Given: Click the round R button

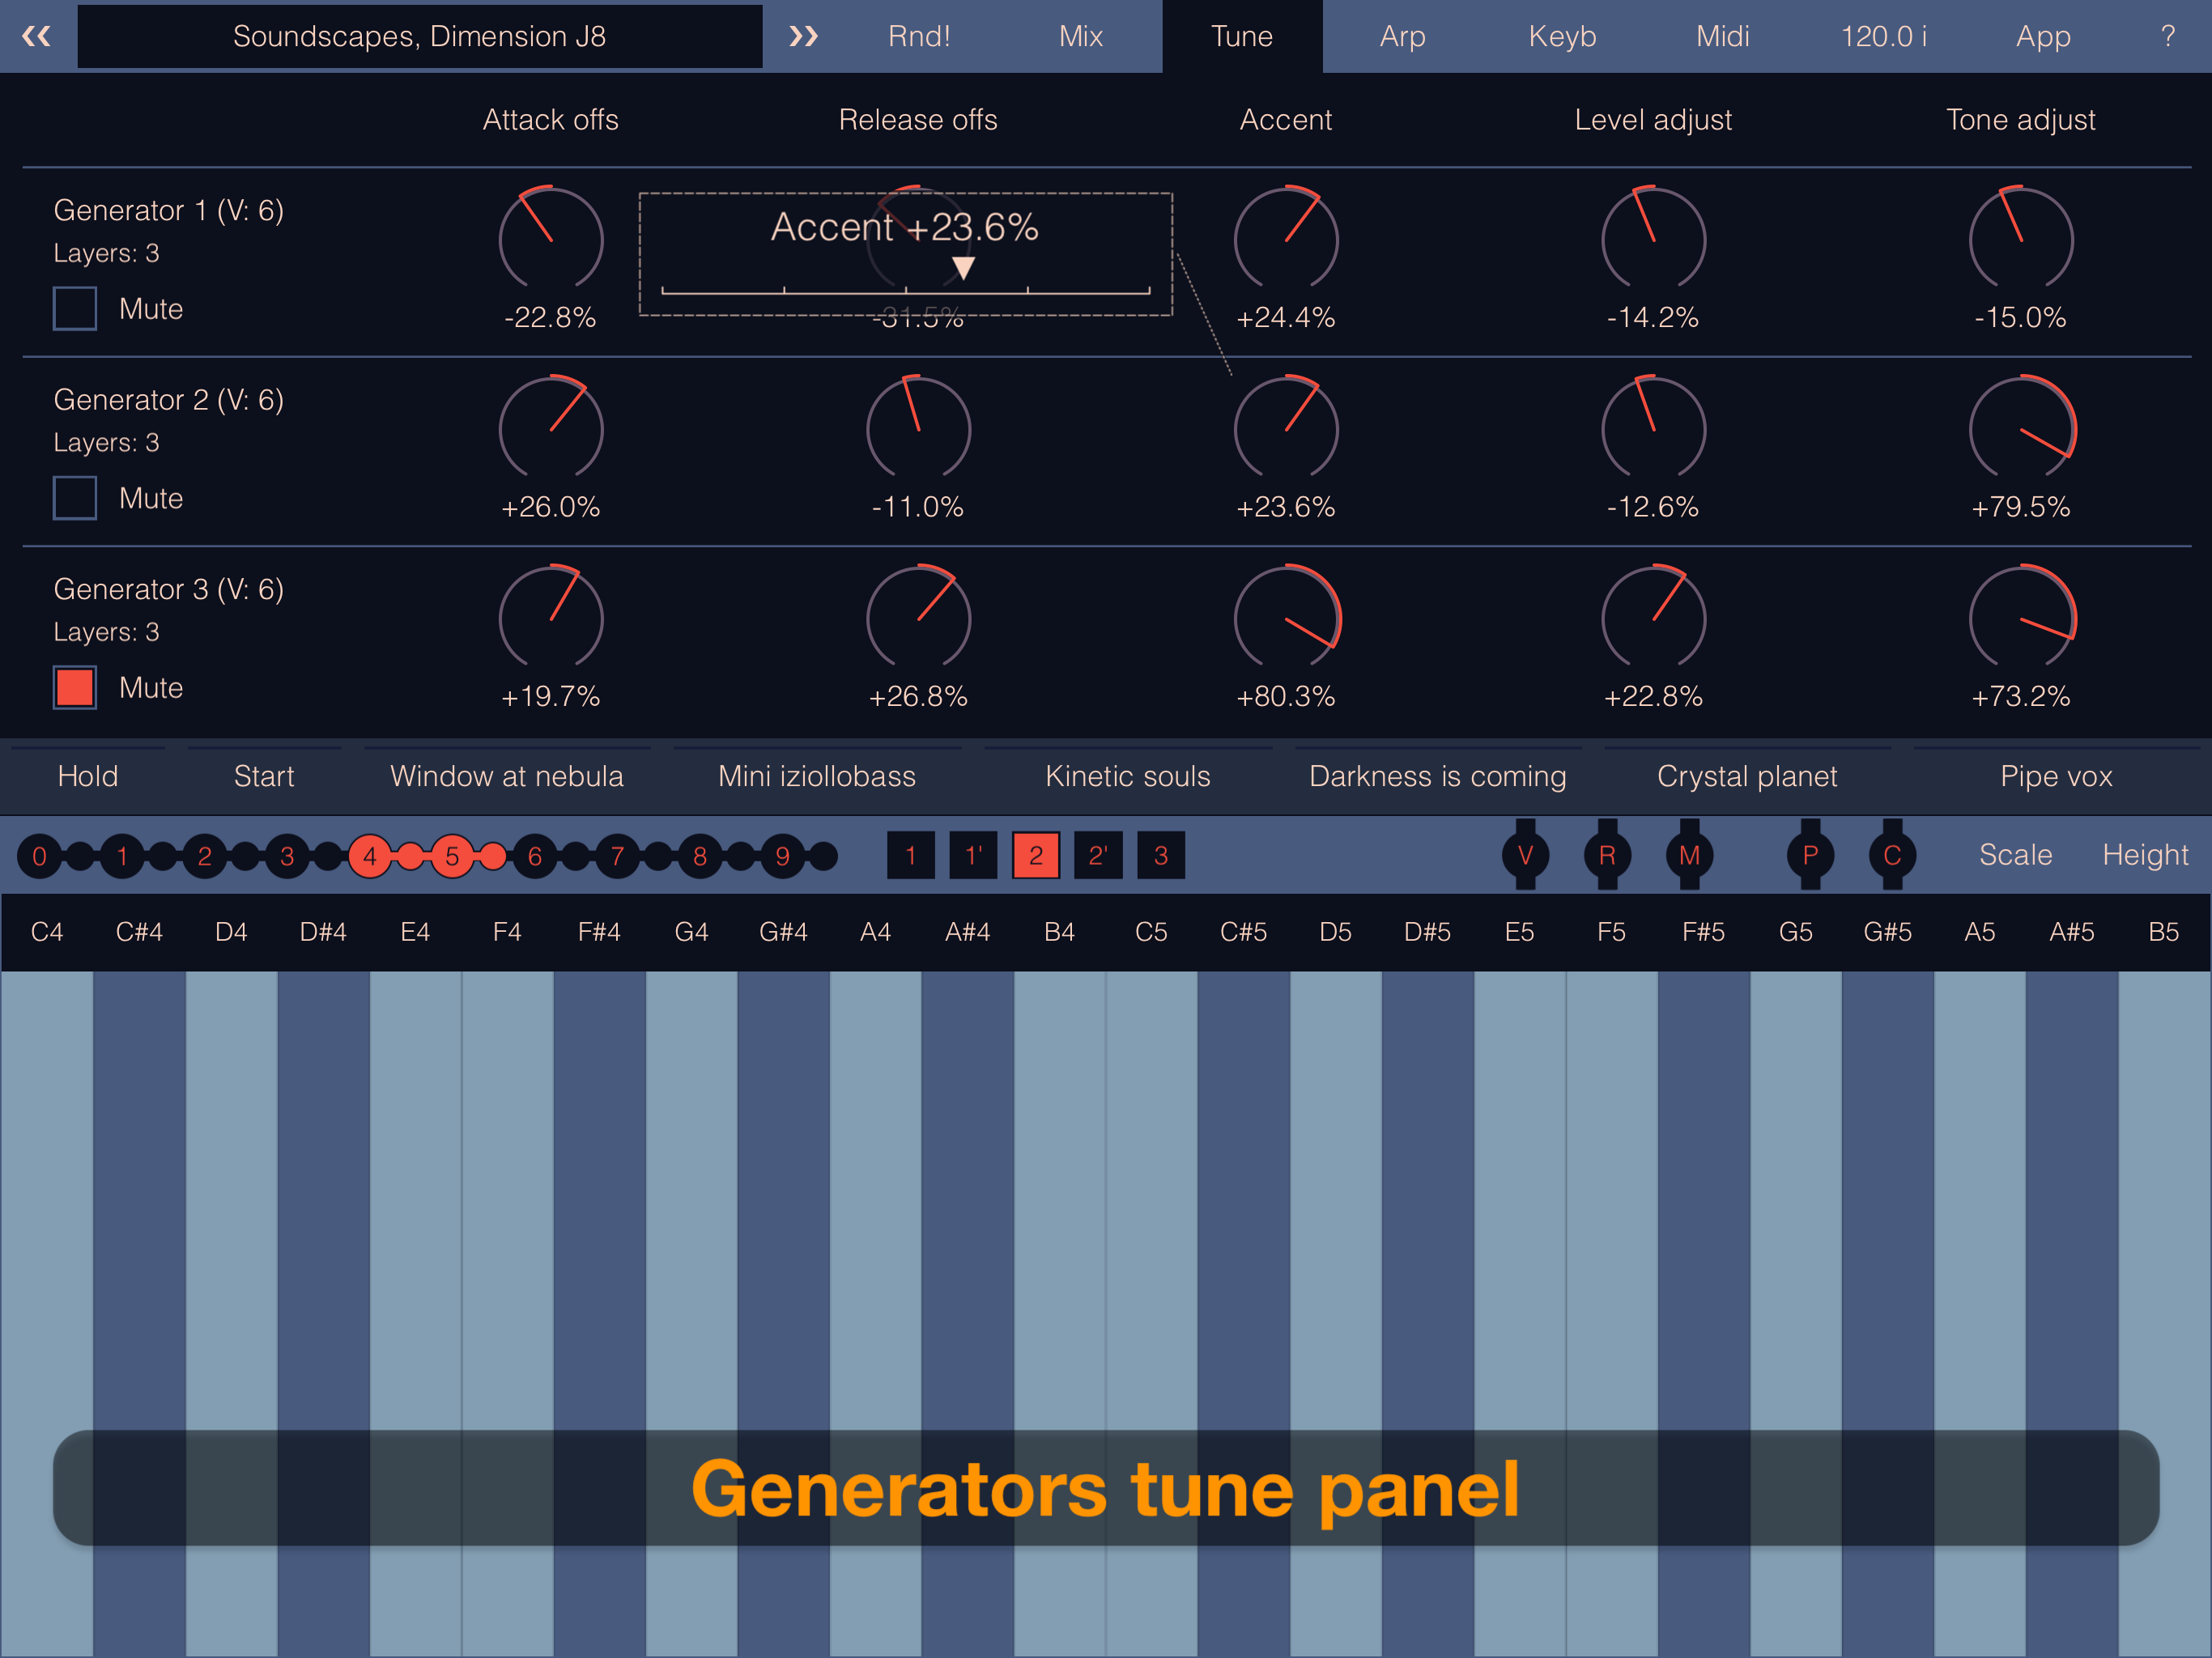Looking at the screenshot, I should tap(1607, 855).
